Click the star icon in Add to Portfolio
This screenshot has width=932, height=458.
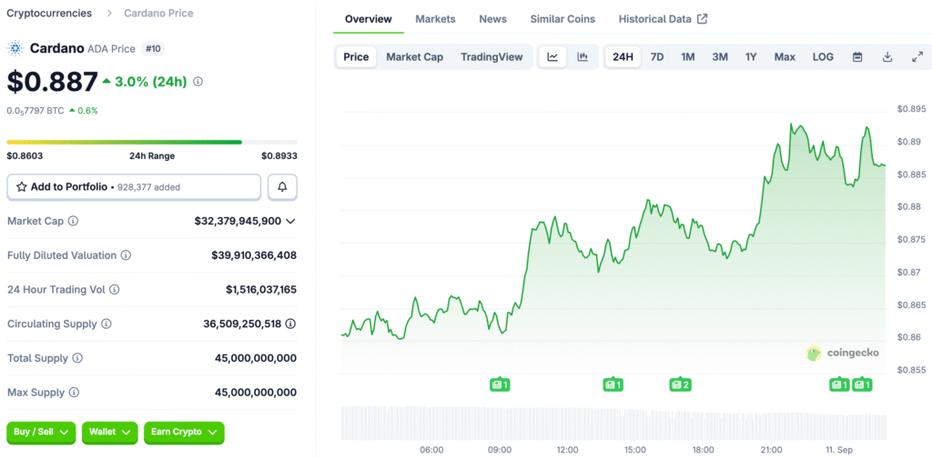(22, 187)
